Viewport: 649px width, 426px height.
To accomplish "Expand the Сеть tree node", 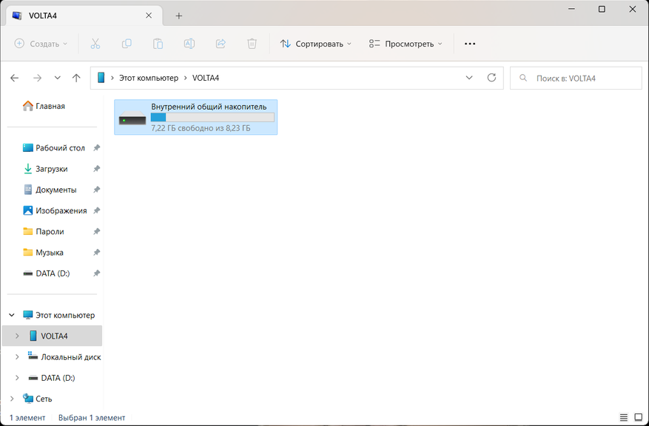I will pyautogui.click(x=12, y=399).
